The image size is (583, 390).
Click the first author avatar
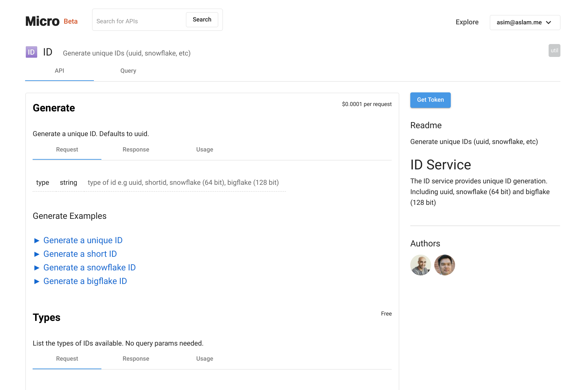[x=421, y=265]
